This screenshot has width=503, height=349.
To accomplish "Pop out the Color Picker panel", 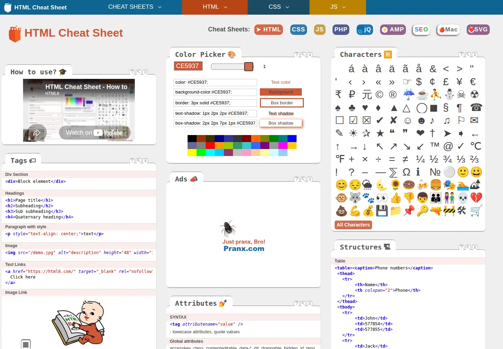I will pyautogui.click(x=303, y=55).
